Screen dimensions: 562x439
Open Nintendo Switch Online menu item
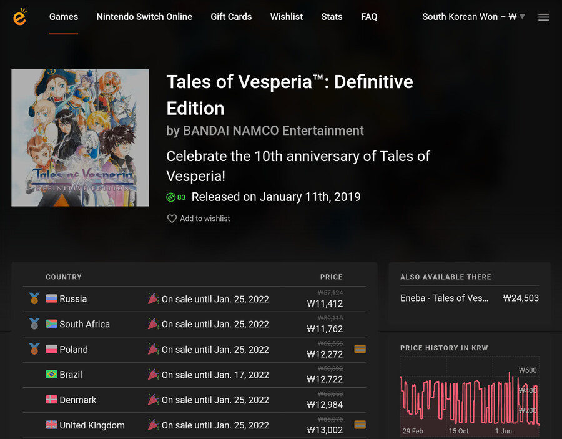144,17
